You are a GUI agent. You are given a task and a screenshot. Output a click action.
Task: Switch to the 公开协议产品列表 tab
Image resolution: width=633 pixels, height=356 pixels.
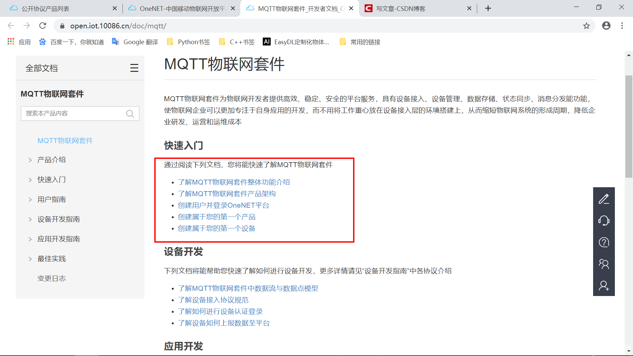(45, 9)
